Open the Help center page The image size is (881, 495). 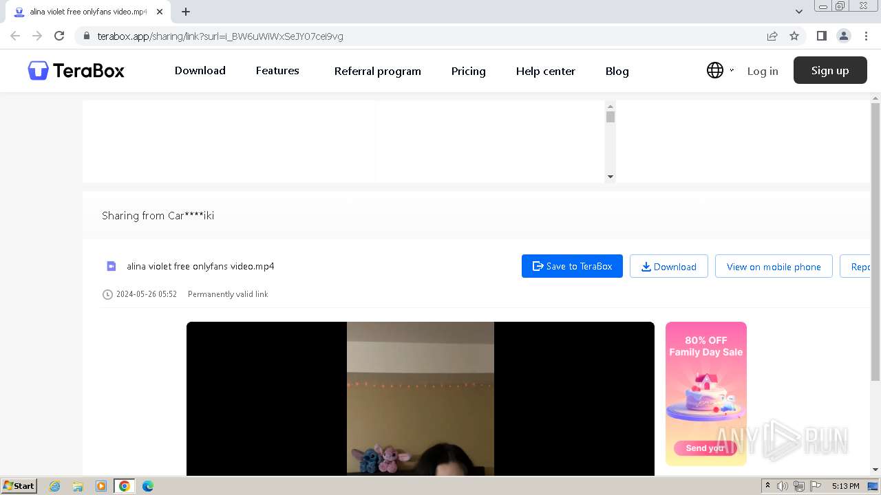545,71
